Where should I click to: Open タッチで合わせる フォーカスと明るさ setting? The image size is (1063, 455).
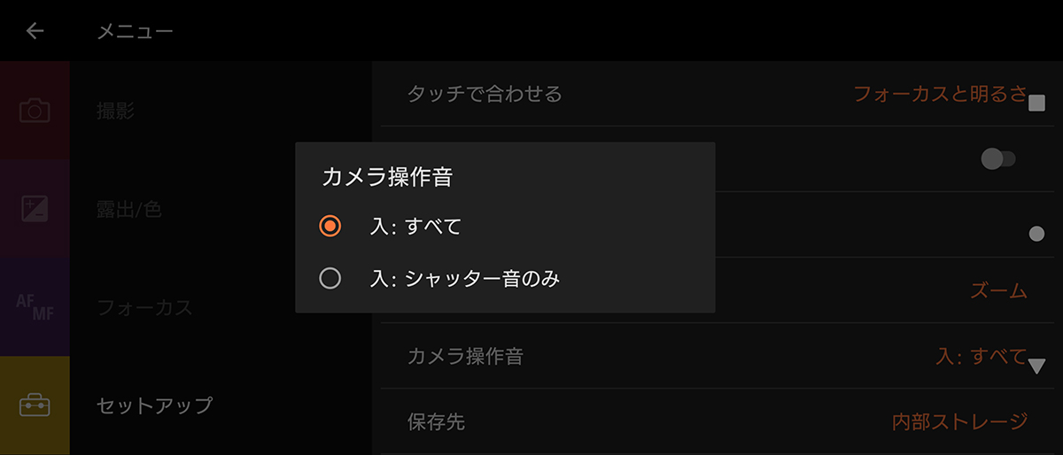(x=939, y=94)
